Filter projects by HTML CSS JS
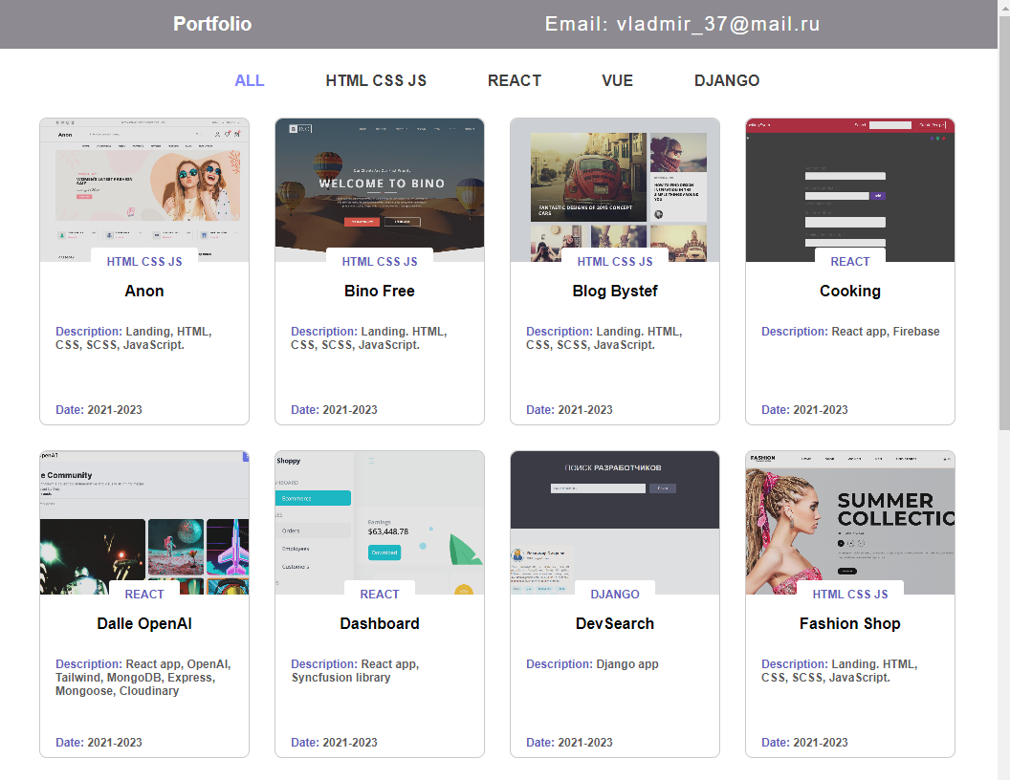Image resolution: width=1010 pixels, height=780 pixels. click(376, 80)
